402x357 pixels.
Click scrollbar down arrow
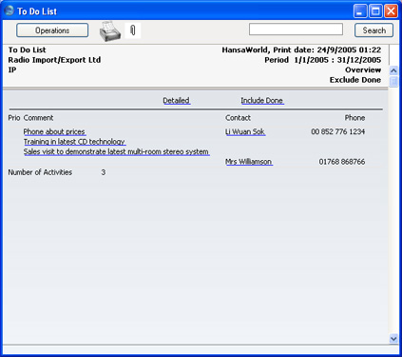(x=393, y=339)
